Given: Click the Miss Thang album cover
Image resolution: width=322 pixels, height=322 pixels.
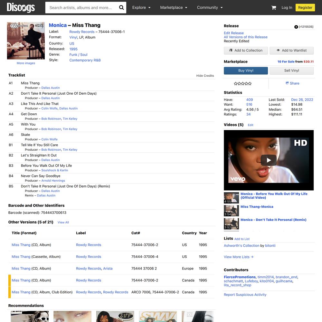Looking at the screenshot, I should coord(26,41).
